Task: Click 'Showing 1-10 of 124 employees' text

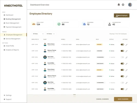Action: [118, 34]
